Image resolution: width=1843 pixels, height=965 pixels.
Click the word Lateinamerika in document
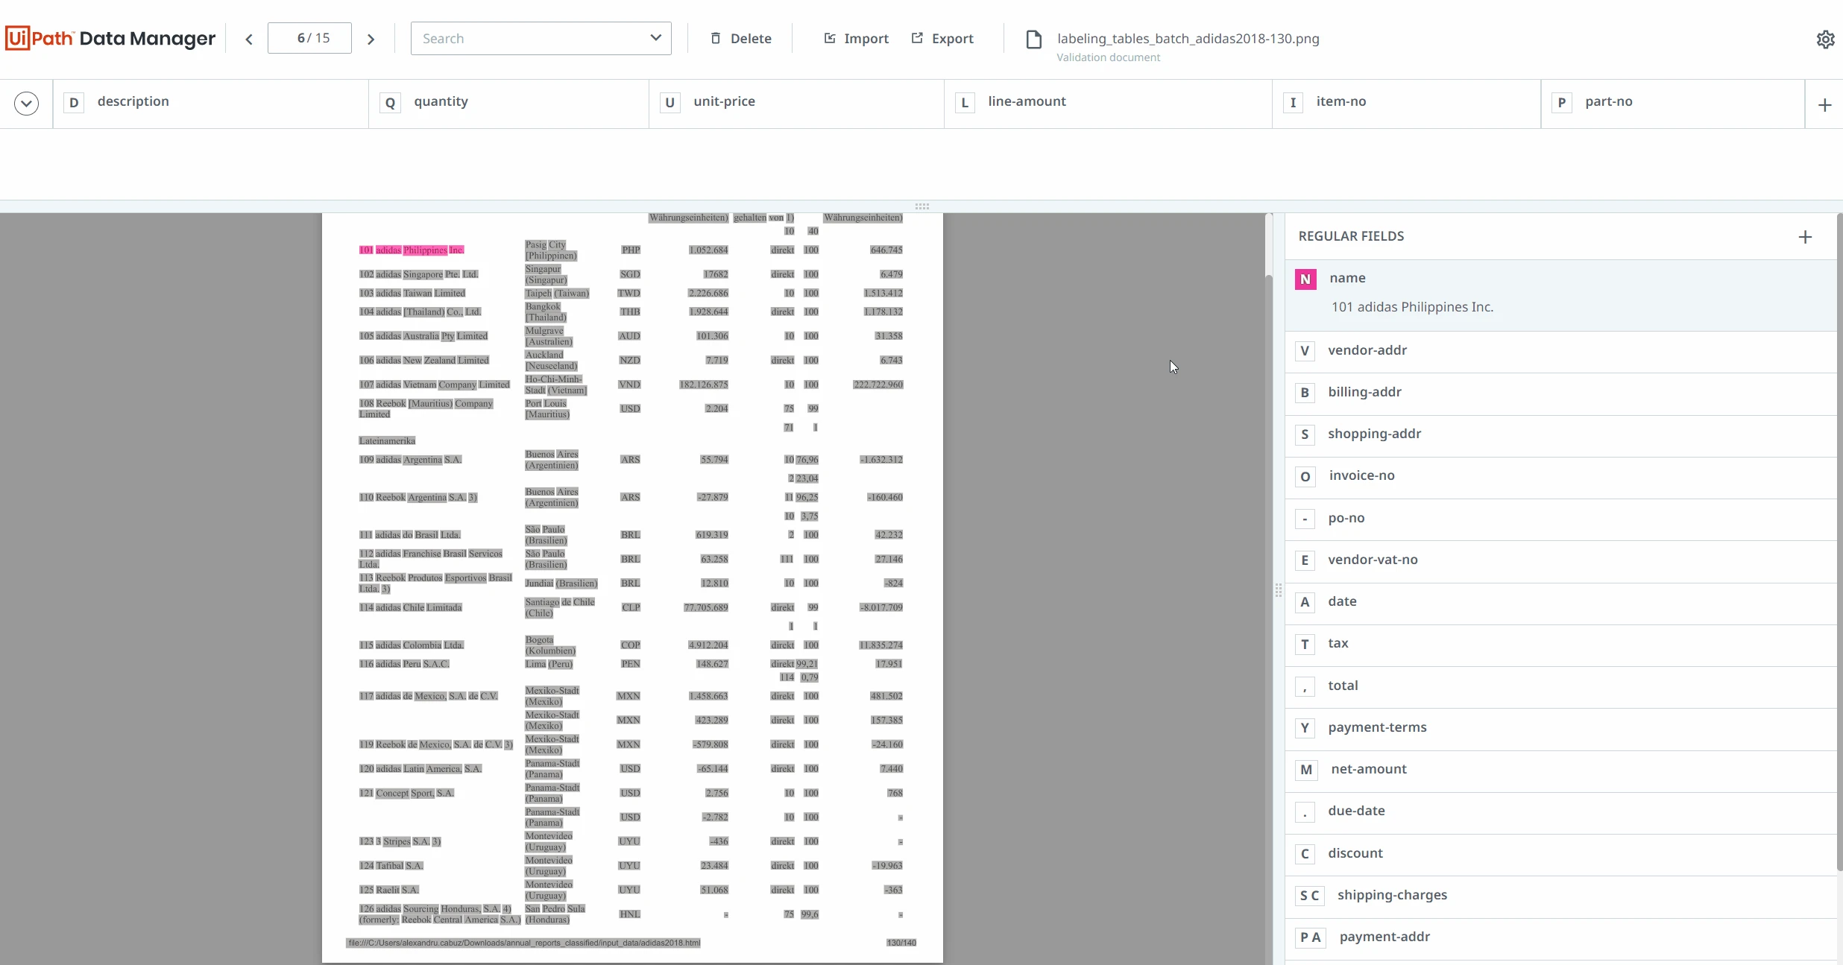387,441
